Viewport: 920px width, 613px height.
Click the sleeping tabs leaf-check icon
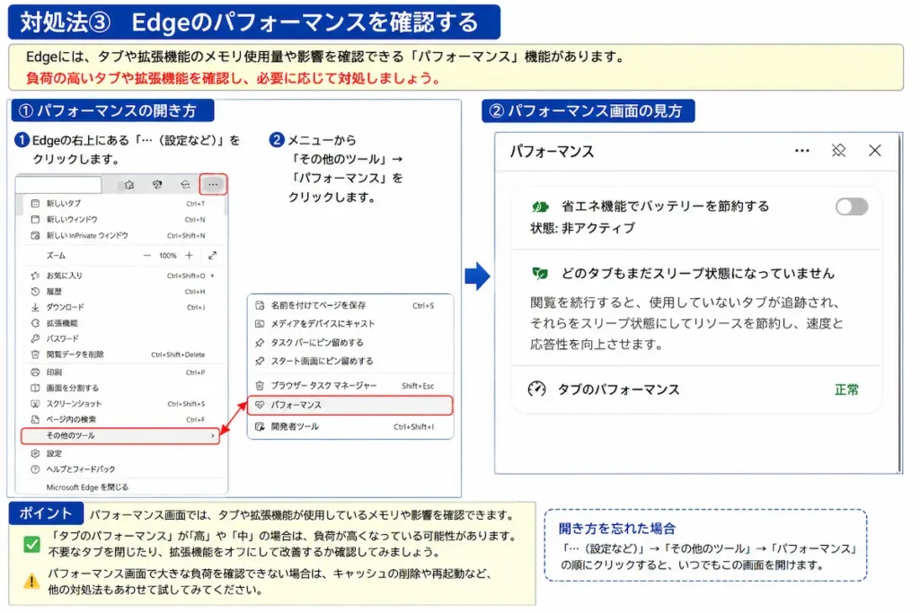[540, 273]
